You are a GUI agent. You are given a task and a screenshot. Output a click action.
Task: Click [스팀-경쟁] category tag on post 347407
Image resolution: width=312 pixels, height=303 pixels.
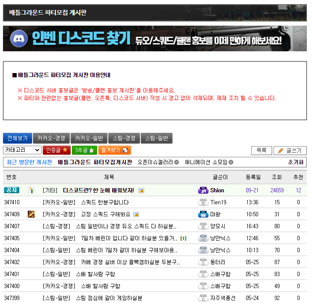56,226
